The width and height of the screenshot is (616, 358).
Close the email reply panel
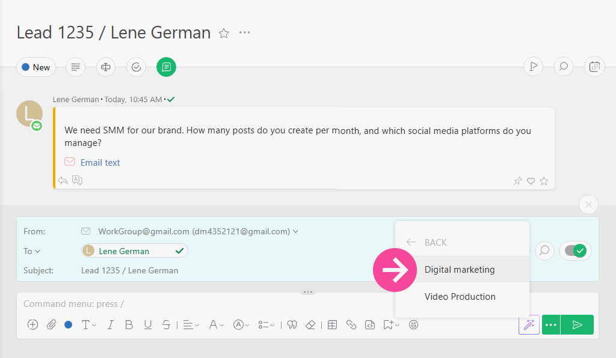(588, 205)
